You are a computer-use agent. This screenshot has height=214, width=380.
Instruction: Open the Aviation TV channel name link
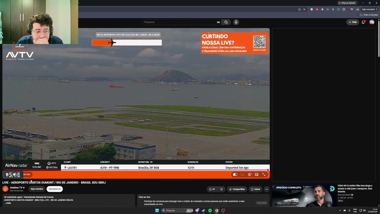[16, 188]
